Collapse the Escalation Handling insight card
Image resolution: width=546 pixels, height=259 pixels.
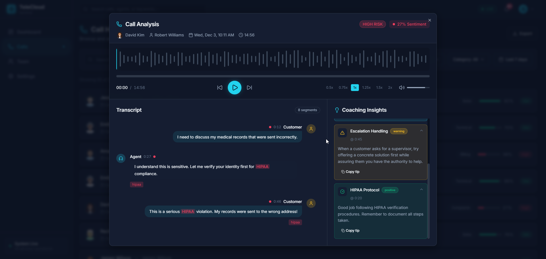pyautogui.click(x=421, y=131)
